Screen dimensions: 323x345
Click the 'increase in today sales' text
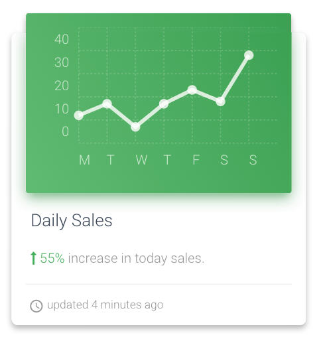136,259
